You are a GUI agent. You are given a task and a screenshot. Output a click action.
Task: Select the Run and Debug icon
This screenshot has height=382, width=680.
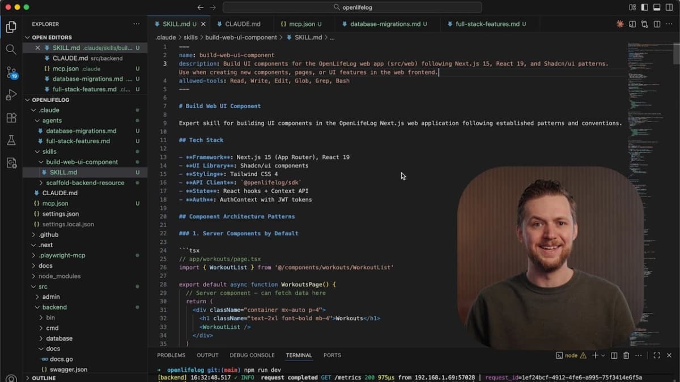tap(11, 95)
